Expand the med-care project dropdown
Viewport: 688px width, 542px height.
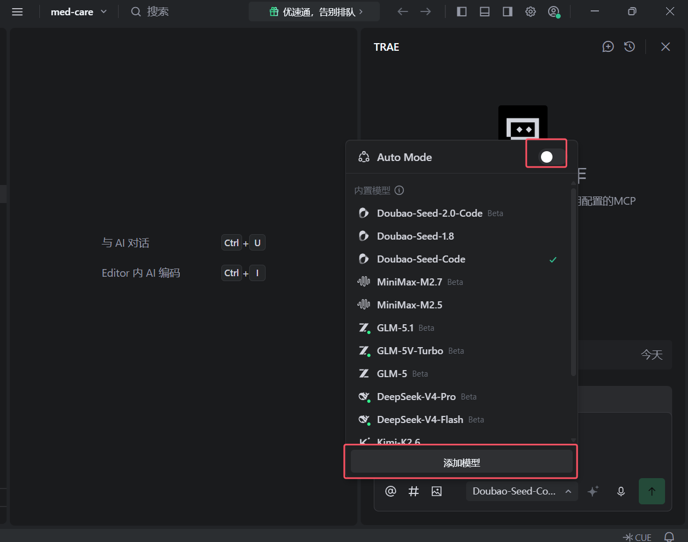click(79, 11)
